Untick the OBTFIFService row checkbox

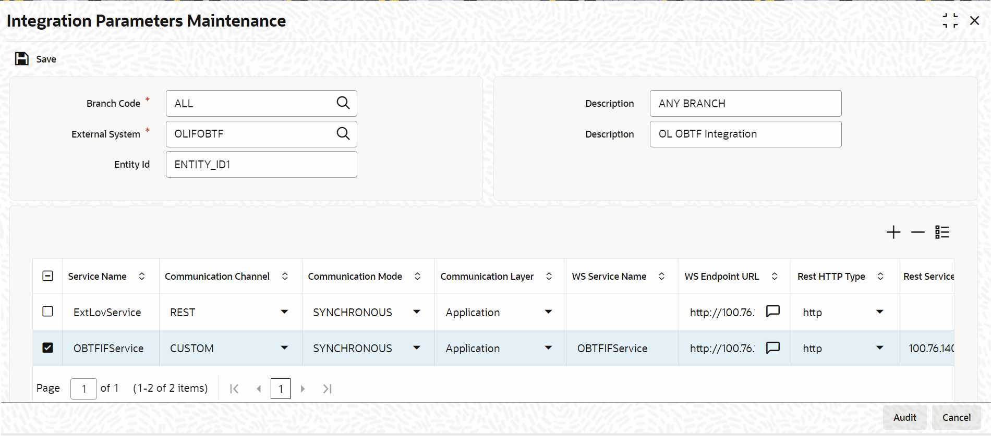click(47, 347)
